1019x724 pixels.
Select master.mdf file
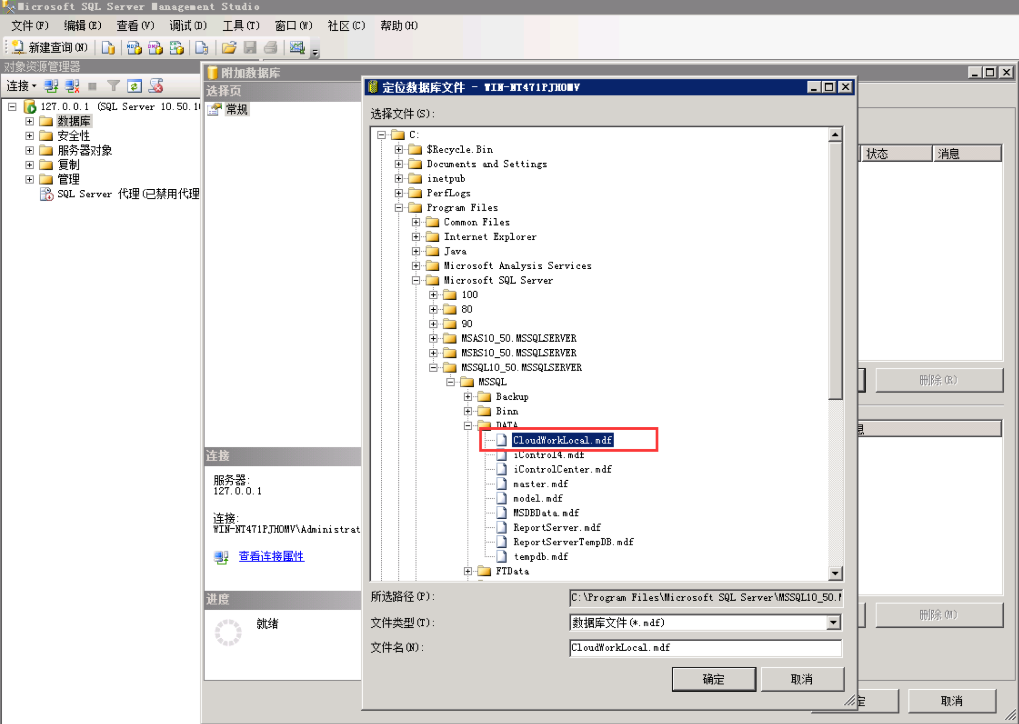pyautogui.click(x=540, y=484)
